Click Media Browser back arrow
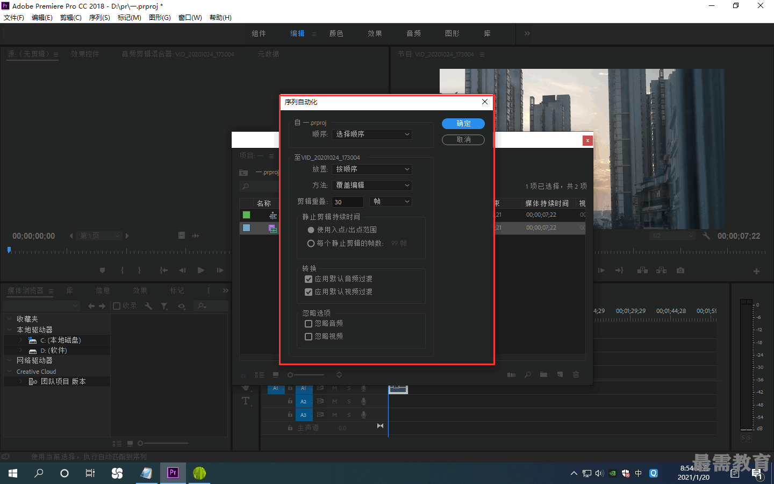Screen dimensions: 774x484 tap(91, 306)
